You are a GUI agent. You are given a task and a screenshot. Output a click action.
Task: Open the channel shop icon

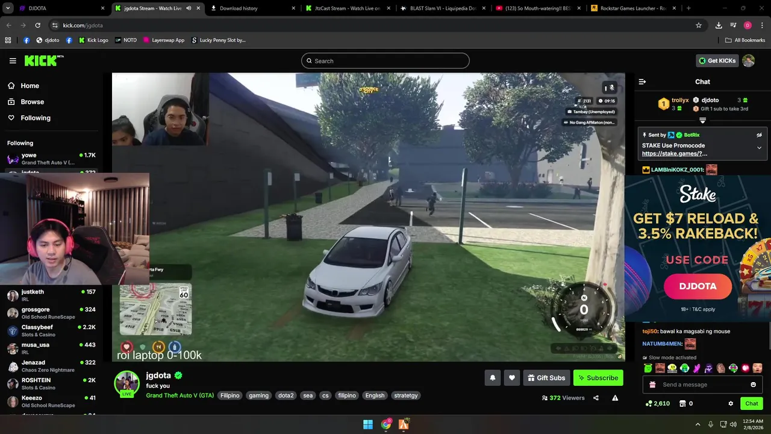click(682, 403)
